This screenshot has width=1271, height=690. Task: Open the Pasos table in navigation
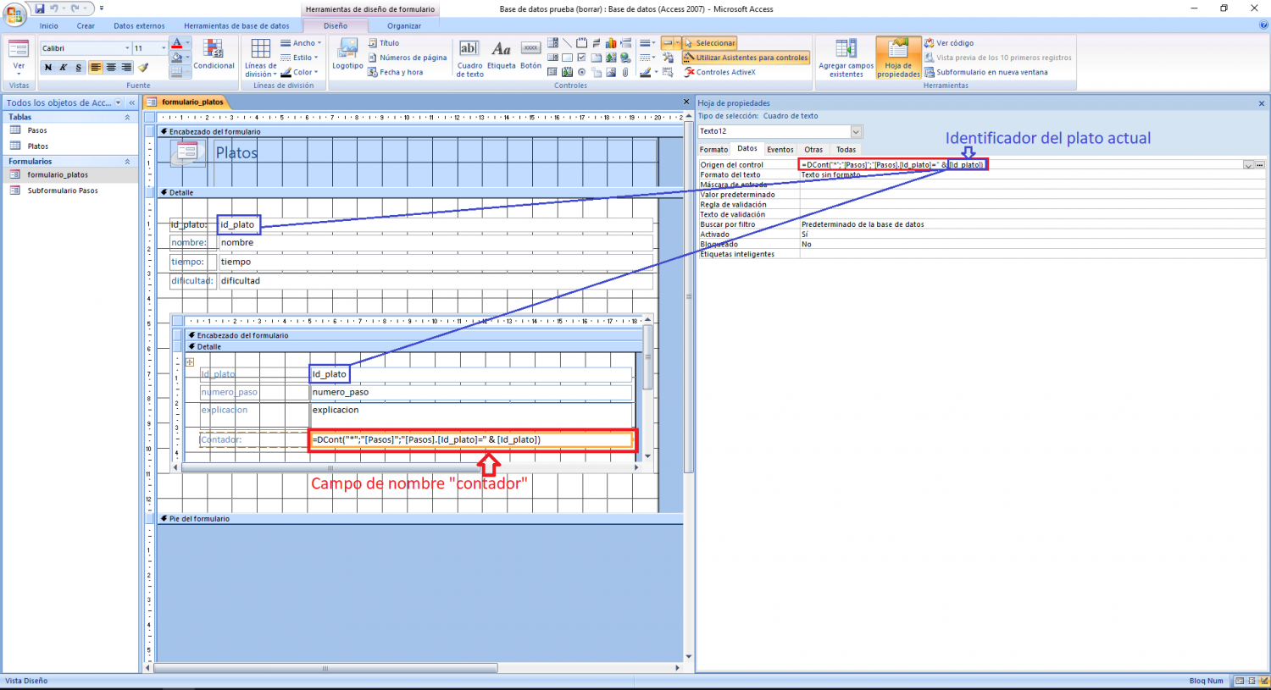click(37, 130)
